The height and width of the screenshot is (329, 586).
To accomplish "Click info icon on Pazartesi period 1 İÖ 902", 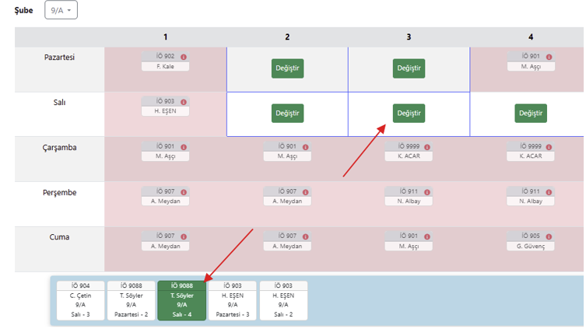I will [x=184, y=57].
